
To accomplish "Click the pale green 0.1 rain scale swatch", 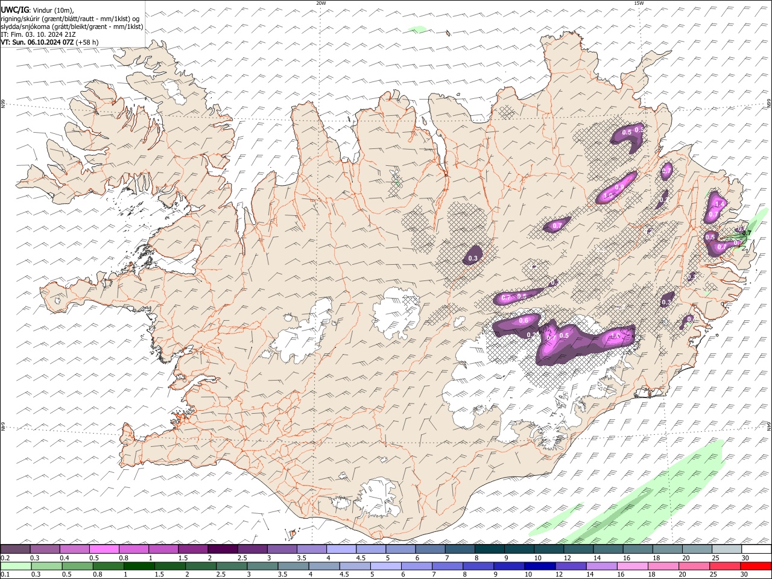I will pos(16,566).
